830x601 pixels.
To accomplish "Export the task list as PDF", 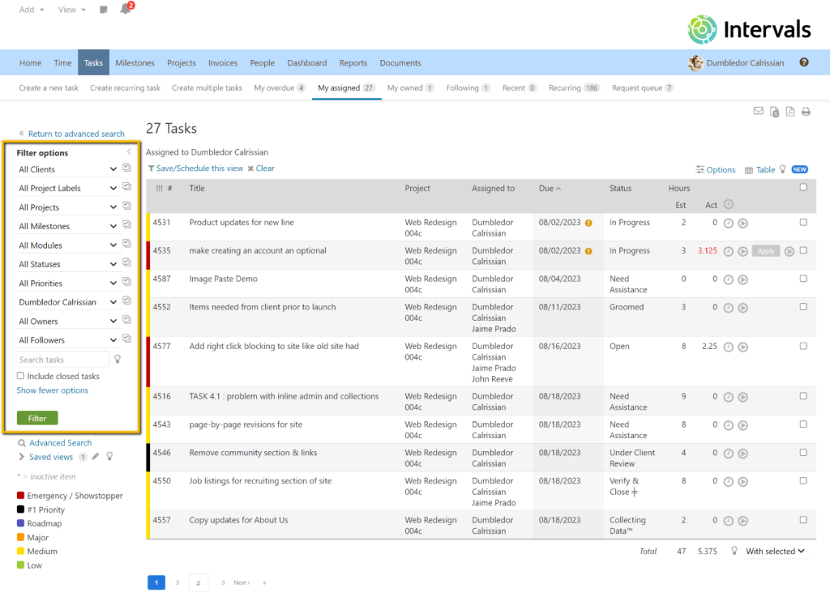I will click(789, 111).
